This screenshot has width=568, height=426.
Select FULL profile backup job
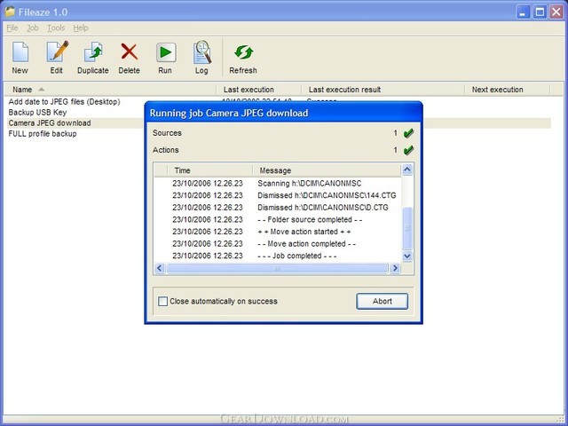pyautogui.click(x=43, y=134)
